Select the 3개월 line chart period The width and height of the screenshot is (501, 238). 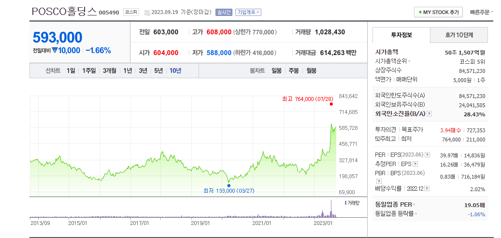tap(110, 71)
